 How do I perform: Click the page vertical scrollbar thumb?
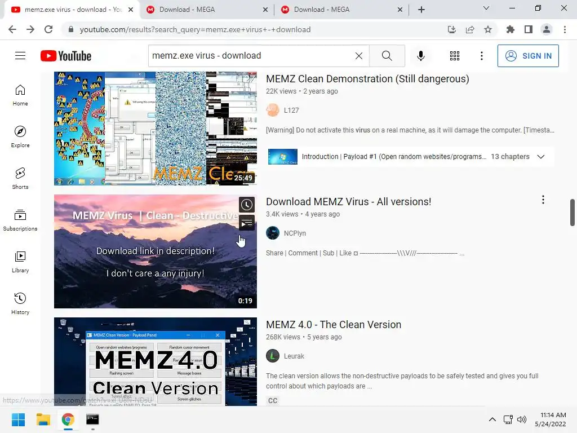572,213
